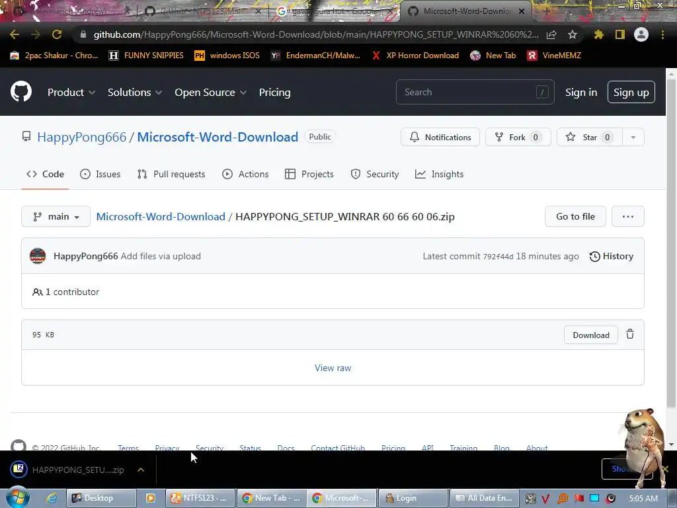The image size is (677, 508).
Task: Expand the Open Source navigation menu
Action: pos(211,93)
